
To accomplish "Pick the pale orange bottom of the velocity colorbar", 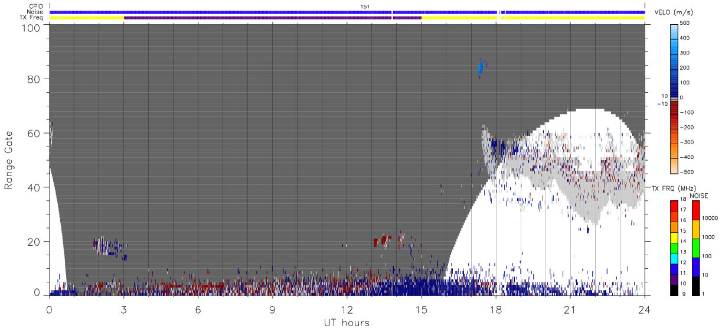I will [674, 167].
